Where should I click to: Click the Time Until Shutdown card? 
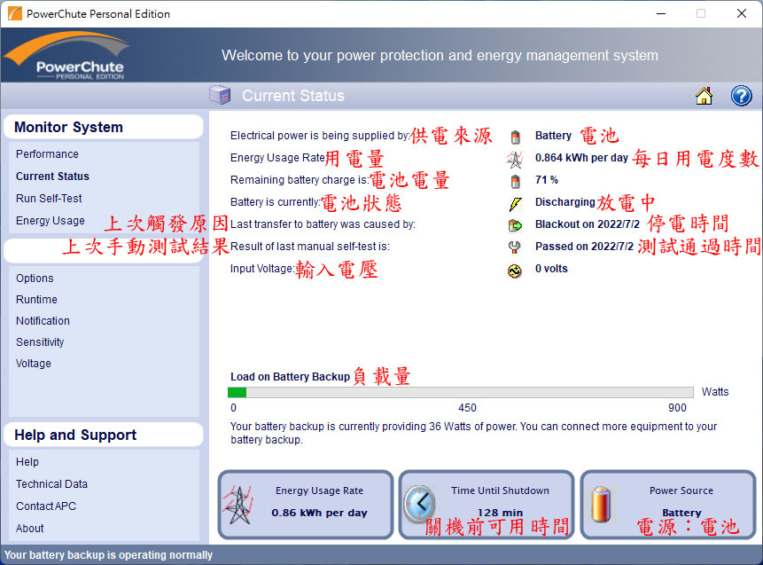tap(487, 505)
